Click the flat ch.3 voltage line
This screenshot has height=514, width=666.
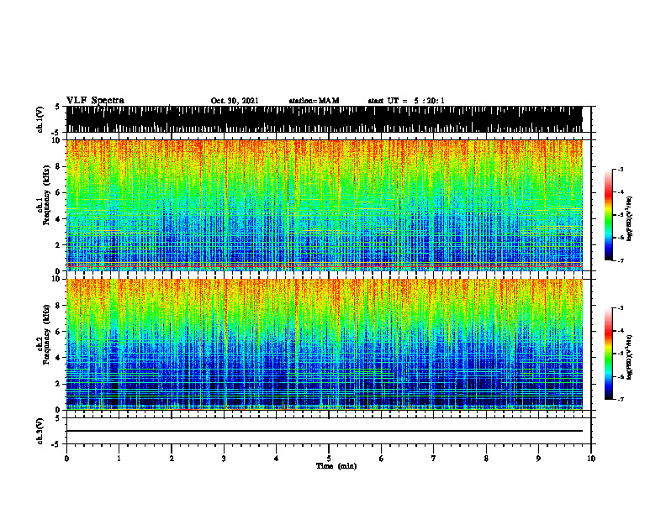(324, 431)
